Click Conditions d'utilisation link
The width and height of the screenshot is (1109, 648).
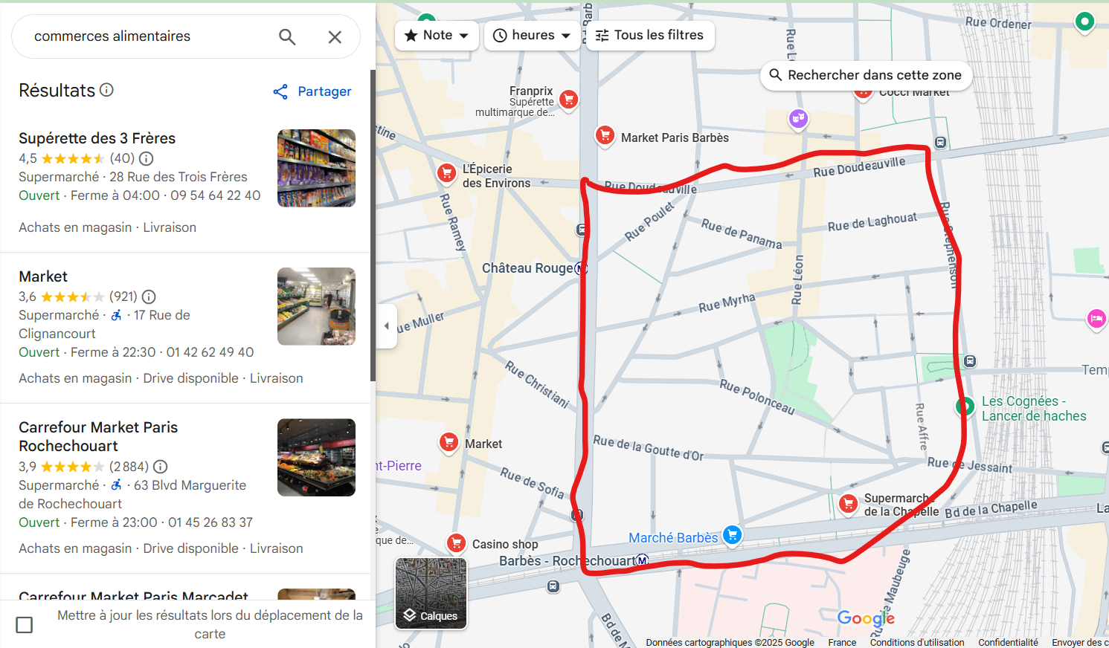(916, 642)
